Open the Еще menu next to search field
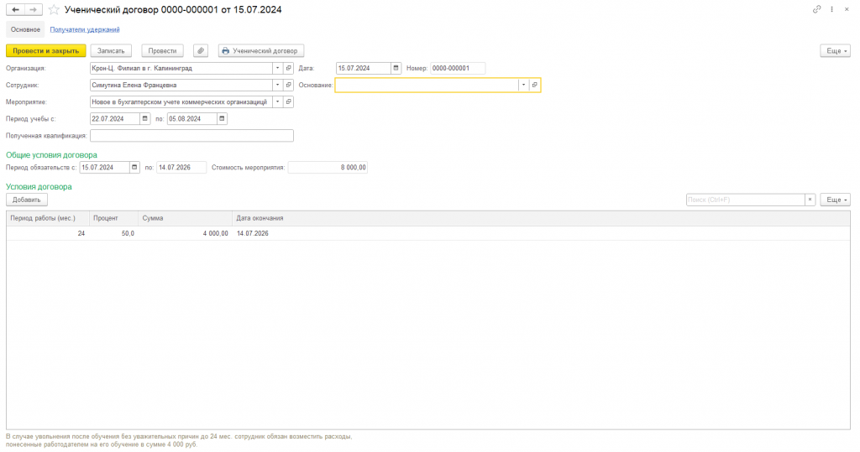860x452 pixels. 836,200
